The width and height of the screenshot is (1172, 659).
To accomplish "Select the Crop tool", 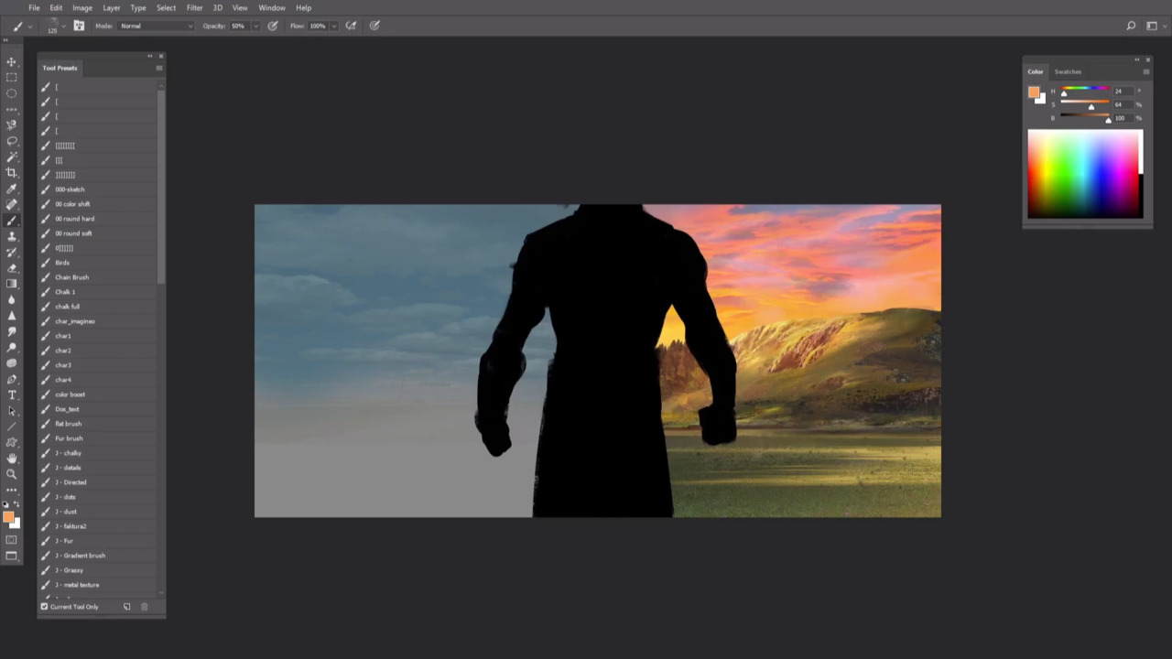I will point(12,172).
